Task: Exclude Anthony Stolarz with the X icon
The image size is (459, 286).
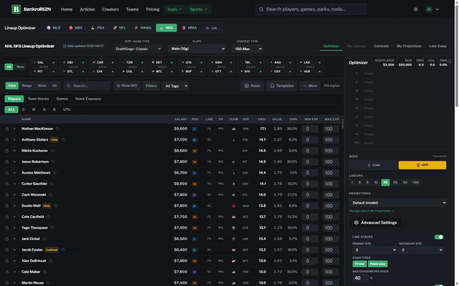Action: click(15, 140)
